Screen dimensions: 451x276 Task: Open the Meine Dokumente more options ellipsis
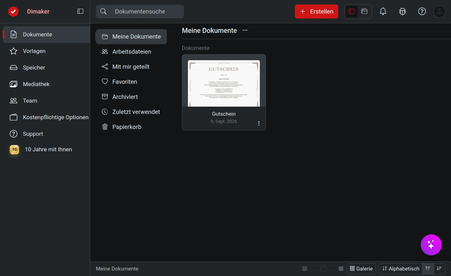coord(245,30)
